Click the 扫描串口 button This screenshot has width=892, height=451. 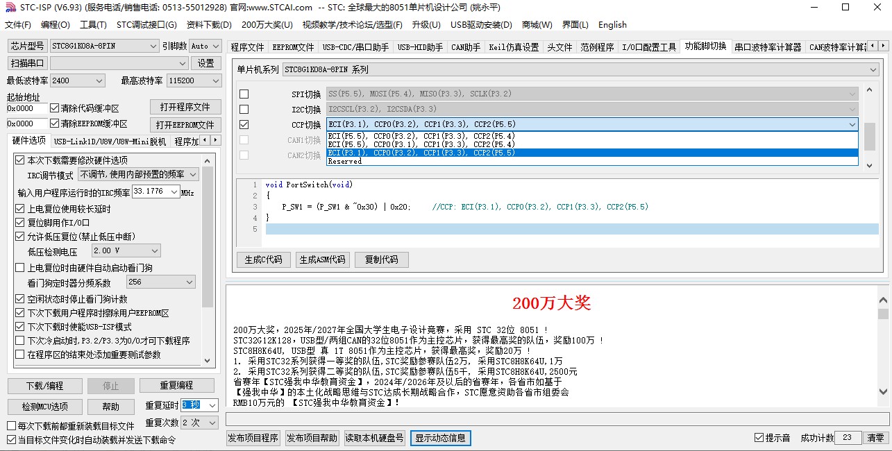[x=27, y=63]
